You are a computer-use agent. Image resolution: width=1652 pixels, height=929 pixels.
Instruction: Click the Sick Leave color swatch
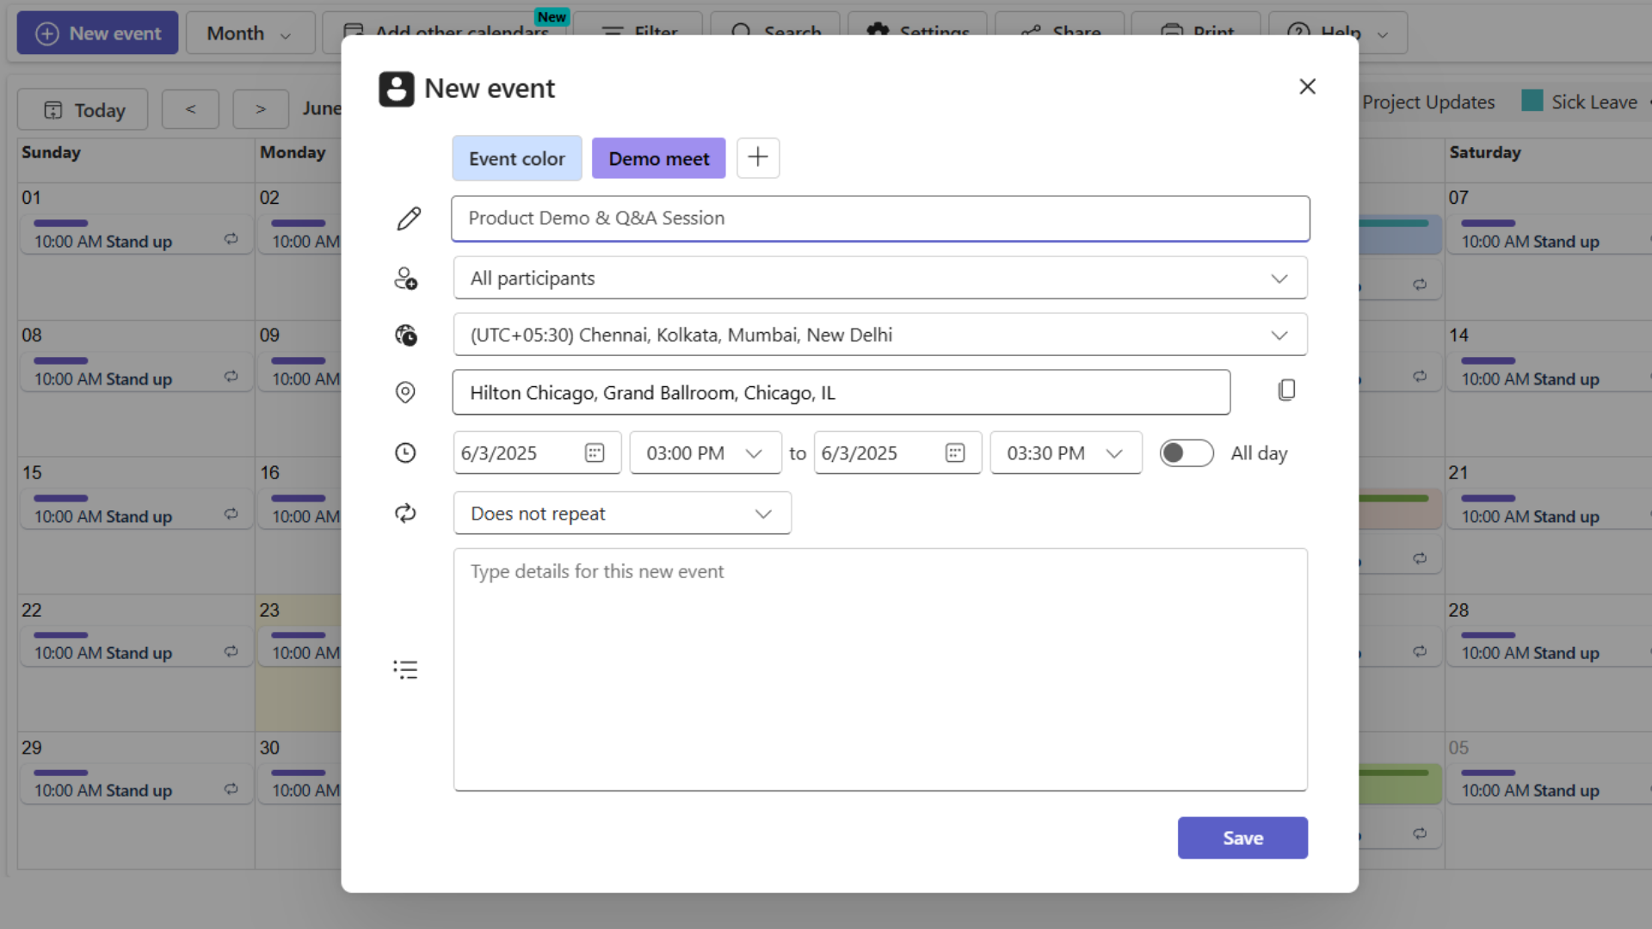[x=1532, y=102]
